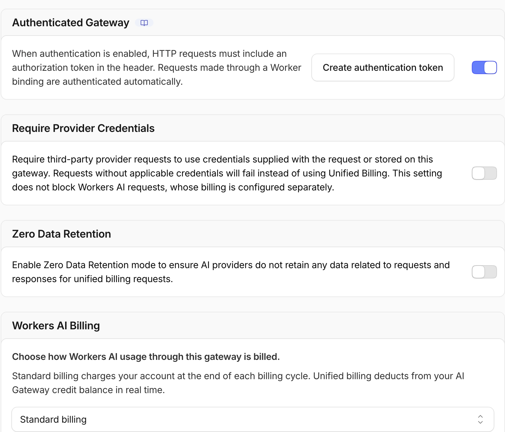Click the third-party provider credentials description text

(x=227, y=173)
